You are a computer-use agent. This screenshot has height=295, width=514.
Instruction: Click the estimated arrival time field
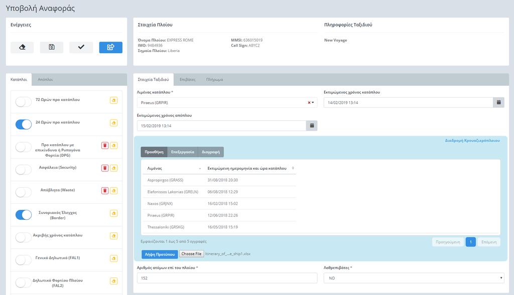[x=409, y=102]
